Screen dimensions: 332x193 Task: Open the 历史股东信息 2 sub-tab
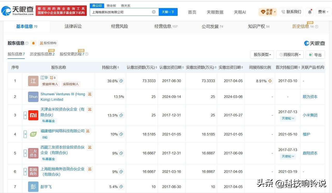42,54
